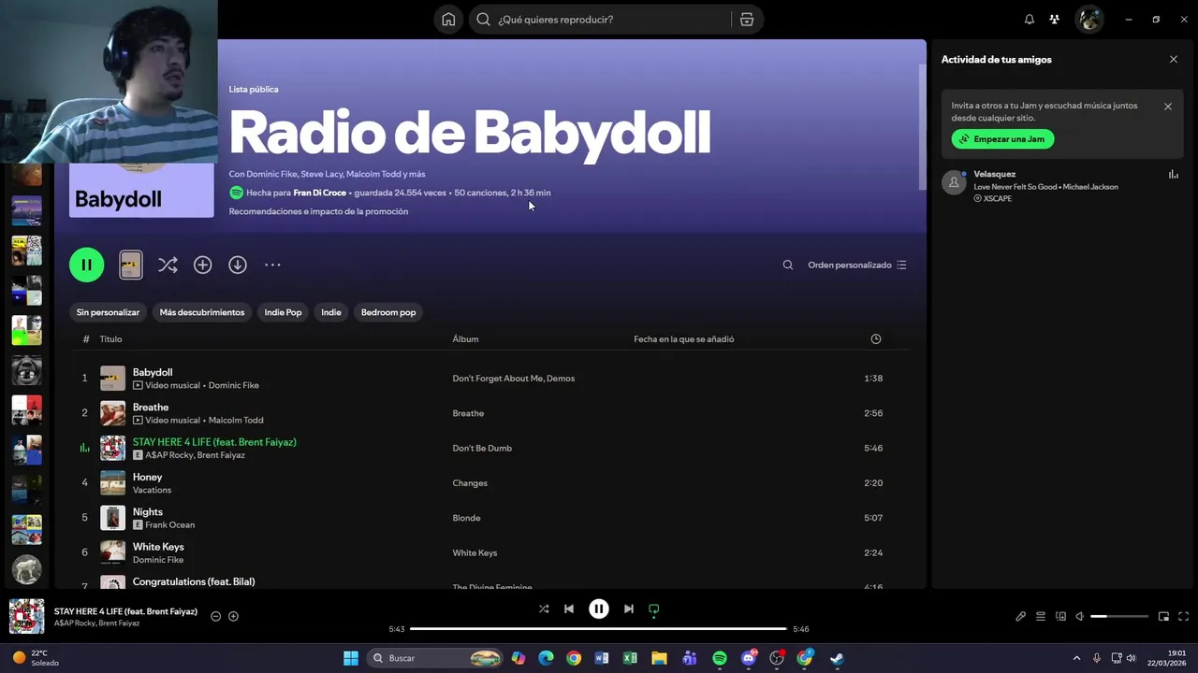
Task: Pause playlist with the large green button
Action: [86, 265]
